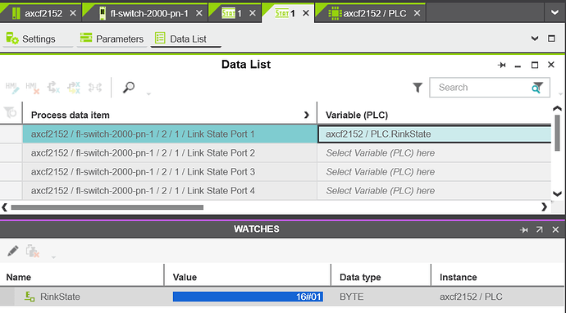Click the horizontal scroll left arrow
Viewport: 566px width, 313px height.
pyautogui.click(x=4, y=207)
